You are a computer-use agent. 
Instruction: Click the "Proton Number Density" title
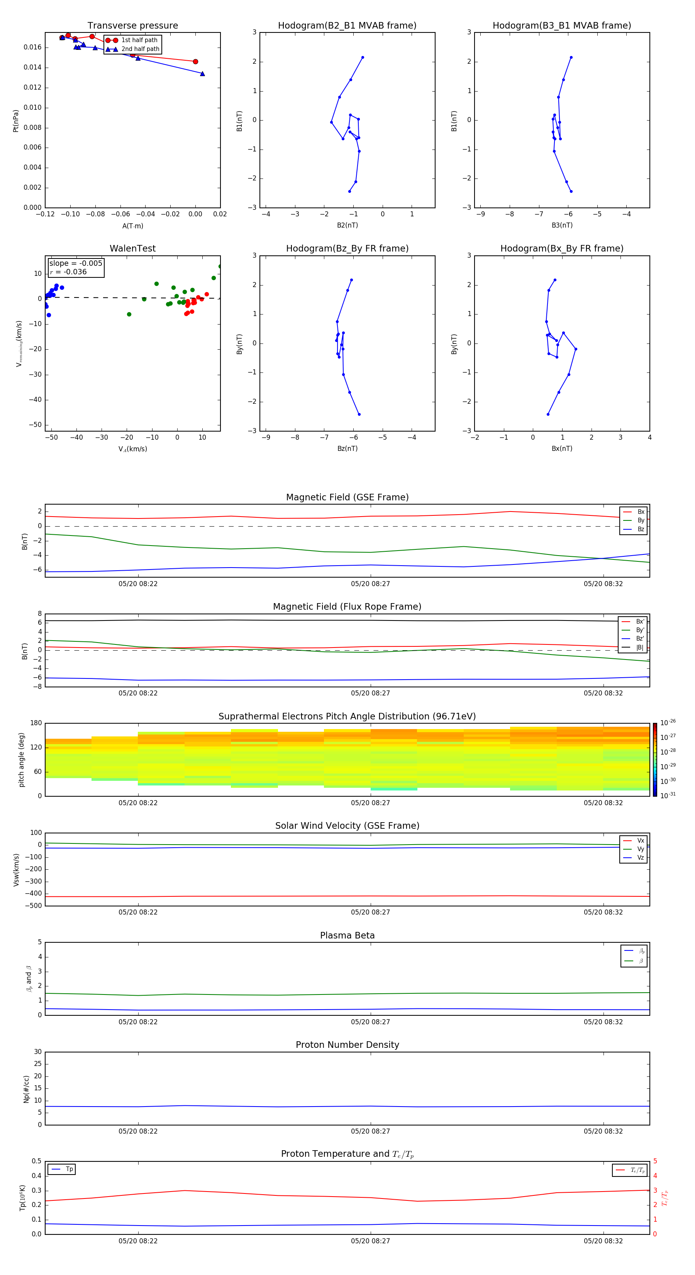point(347,1045)
